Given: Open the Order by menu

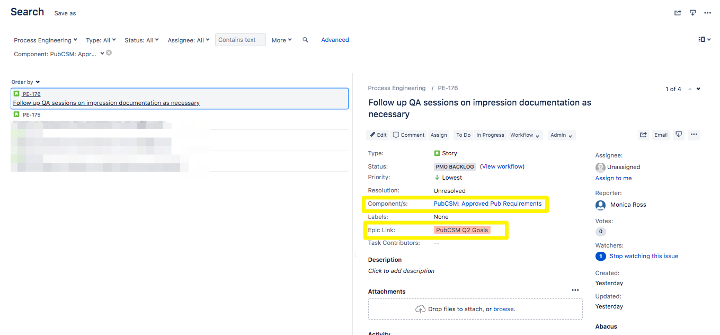Looking at the screenshot, I should tap(25, 82).
